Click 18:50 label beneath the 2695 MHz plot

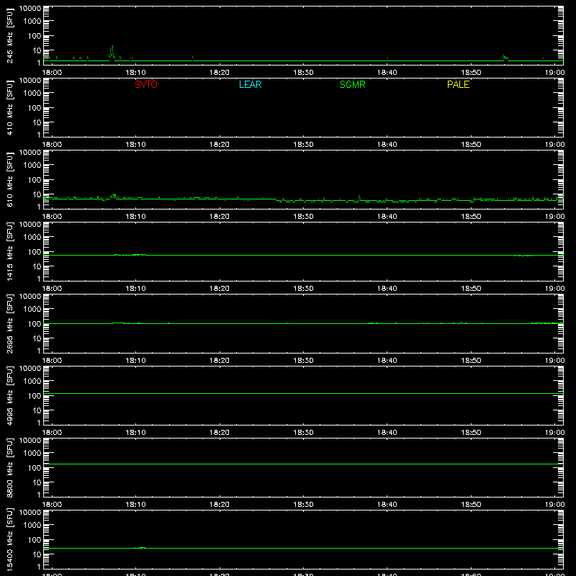coord(471,361)
